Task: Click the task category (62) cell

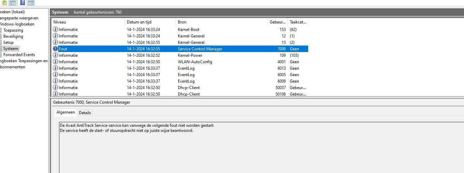Action: (293, 30)
